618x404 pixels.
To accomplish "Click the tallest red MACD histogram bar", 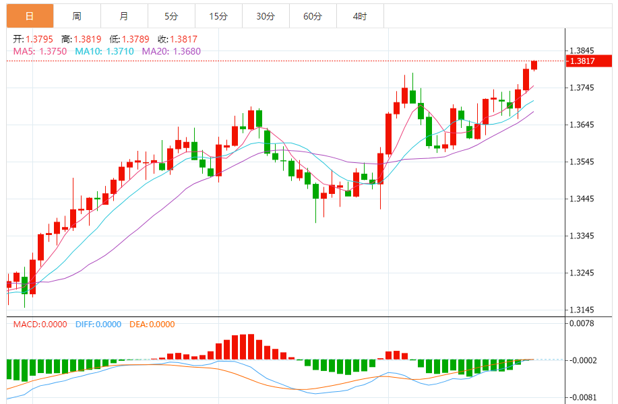I will (251, 347).
